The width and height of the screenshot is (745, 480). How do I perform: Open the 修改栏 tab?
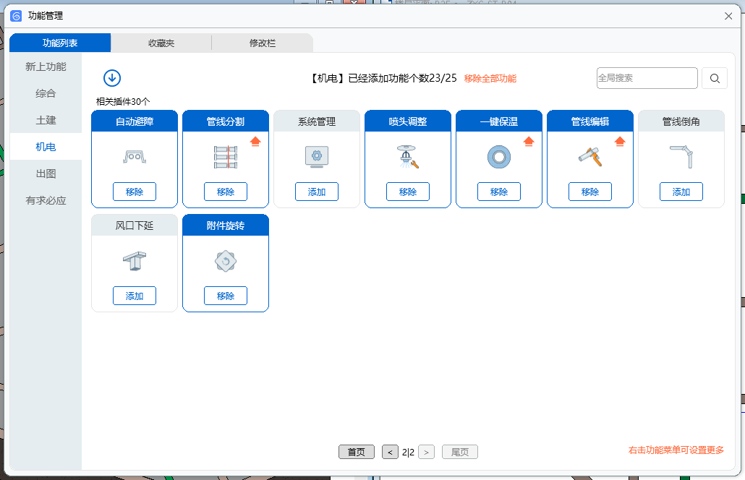263,43
